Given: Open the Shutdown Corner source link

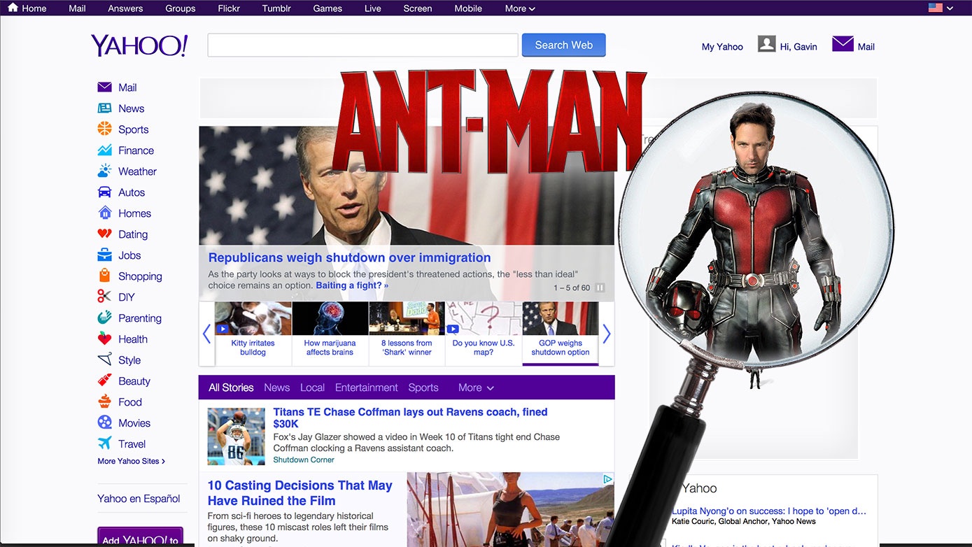Looking at the screenshot, I should pyautogui.click(x=304, y=460).
